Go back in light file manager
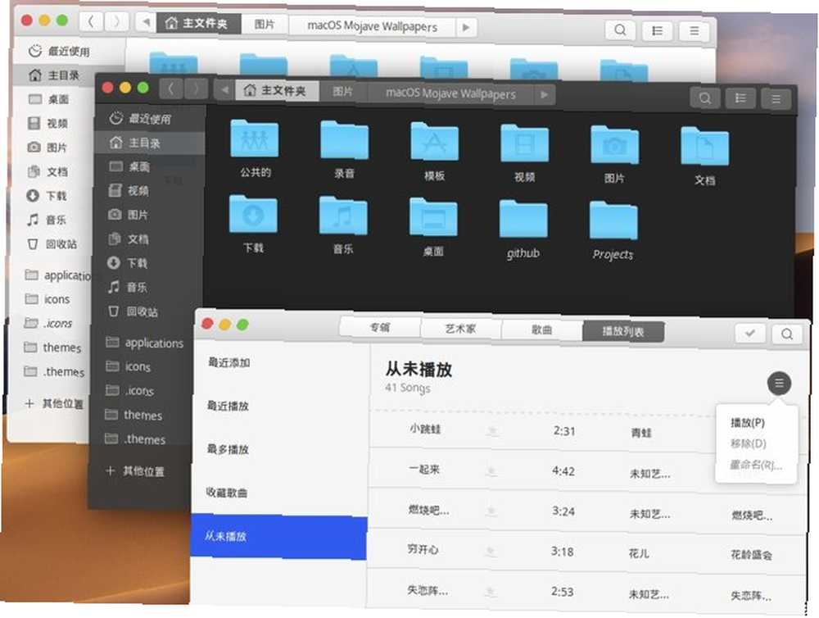 click(91, 22)
